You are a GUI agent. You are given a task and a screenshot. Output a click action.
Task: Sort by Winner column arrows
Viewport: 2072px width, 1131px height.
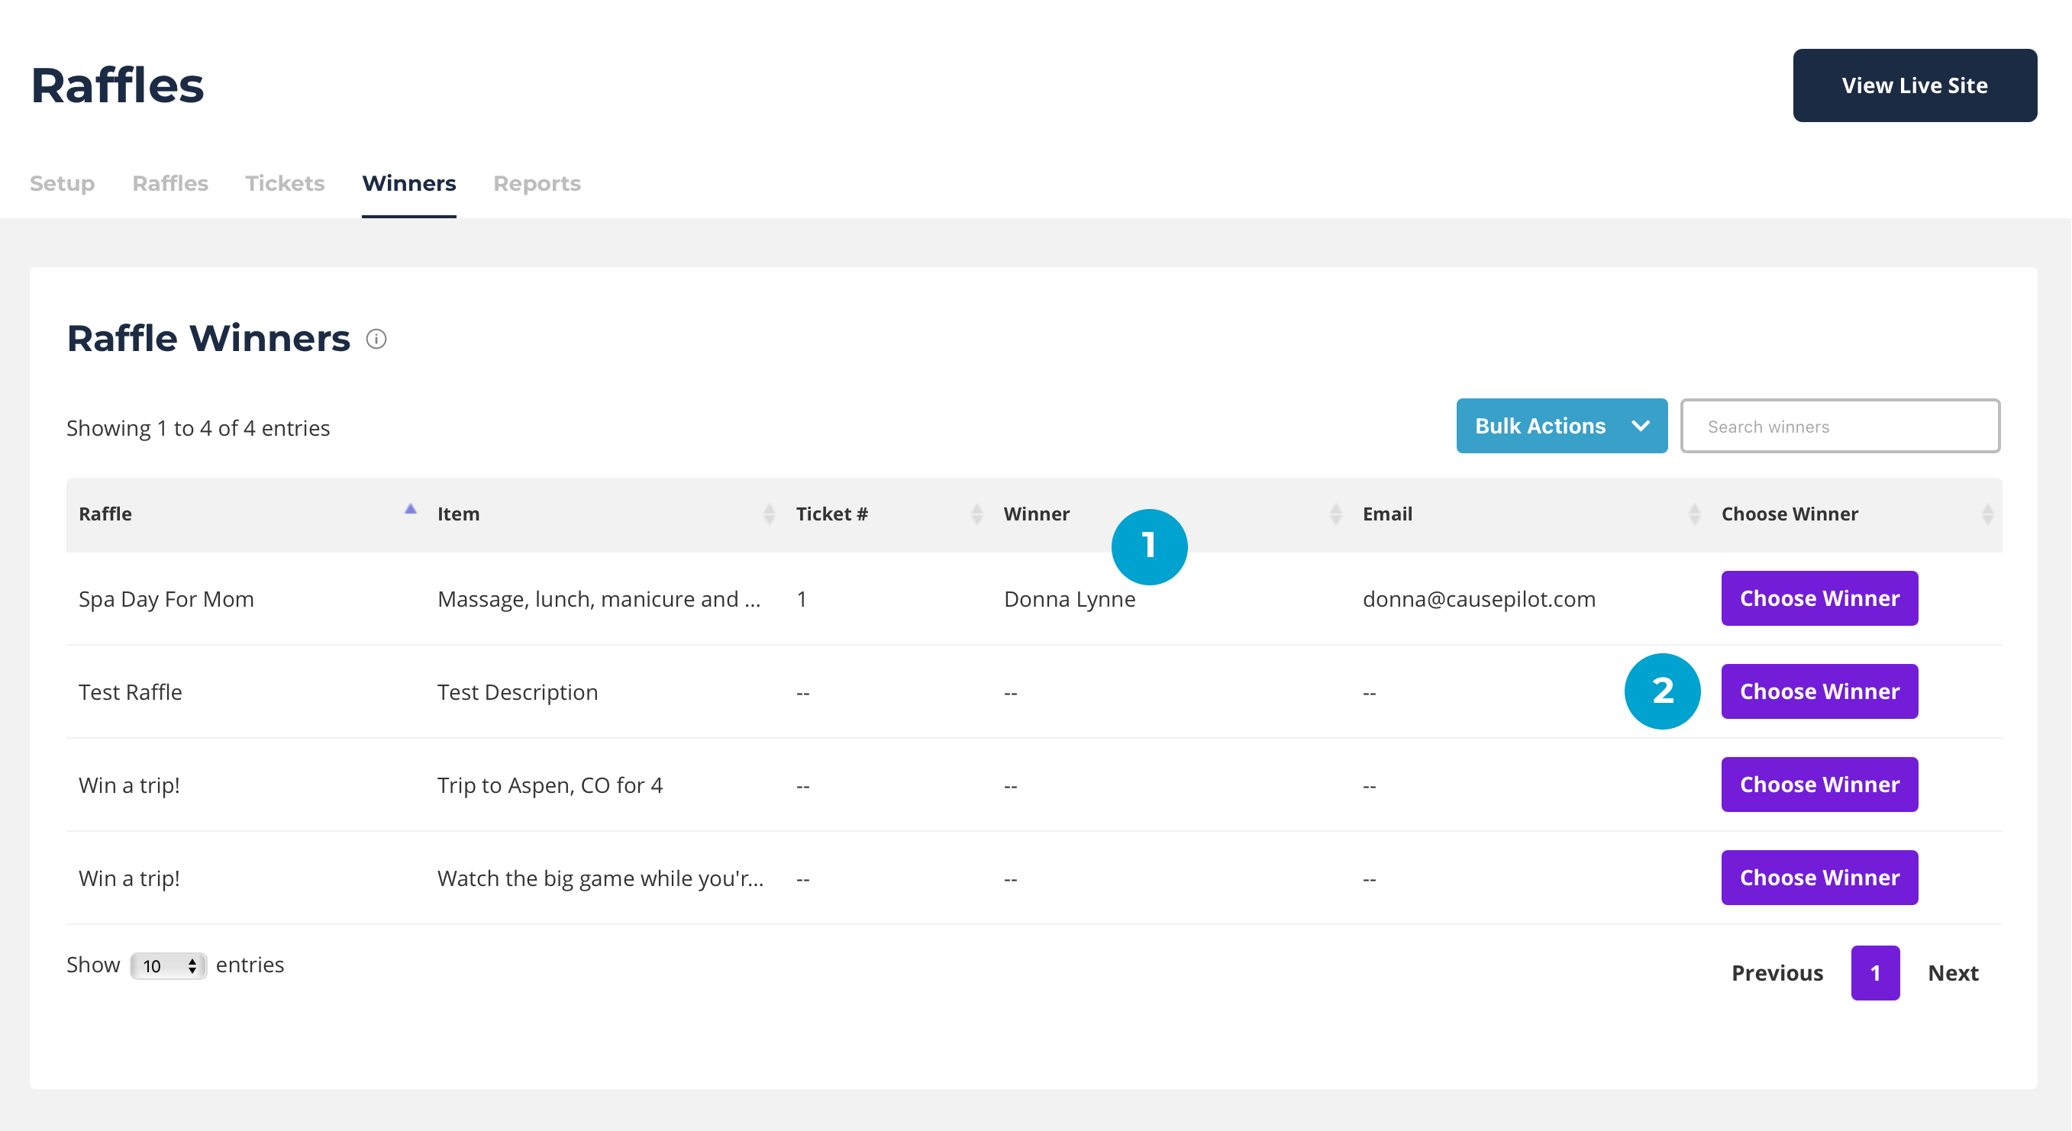1335,514
